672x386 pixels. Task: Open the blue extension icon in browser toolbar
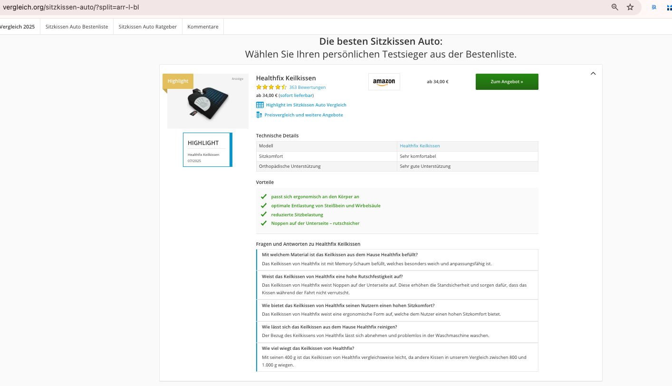pyautogui.click(x=654, y=7)
